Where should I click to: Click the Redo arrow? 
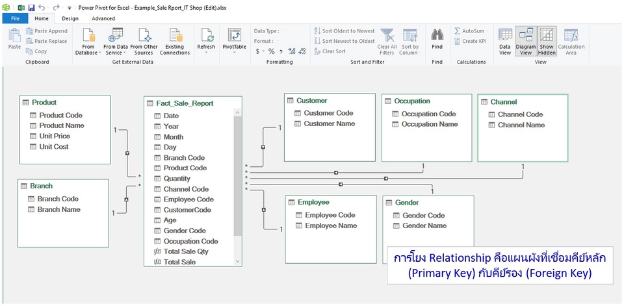(x=56, y=7)
